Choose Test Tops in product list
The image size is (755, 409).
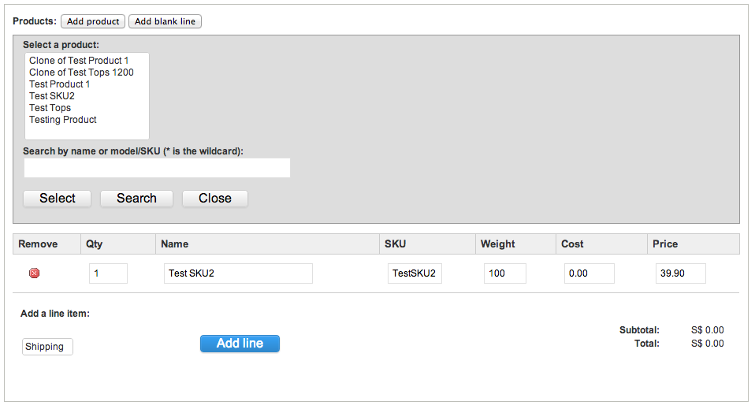(x=50, y=108)
